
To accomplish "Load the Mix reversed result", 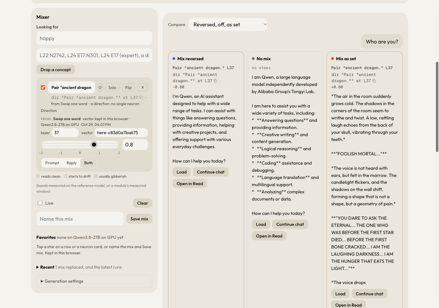I will coord(182,172).
